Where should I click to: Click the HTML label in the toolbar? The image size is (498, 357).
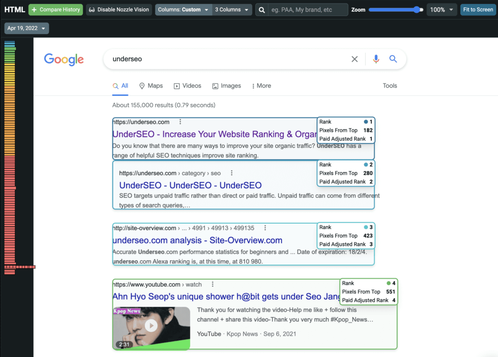[x=15, y=10]
